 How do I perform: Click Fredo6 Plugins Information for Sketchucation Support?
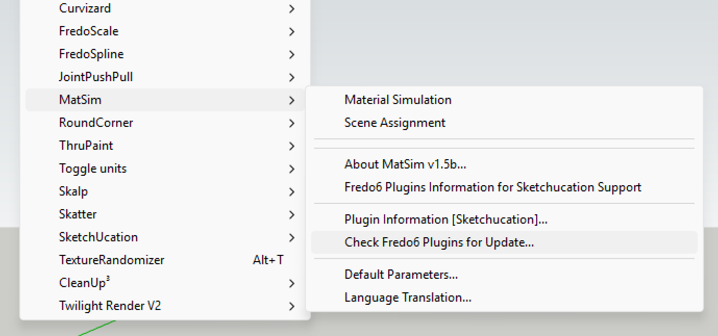(492, 187)
